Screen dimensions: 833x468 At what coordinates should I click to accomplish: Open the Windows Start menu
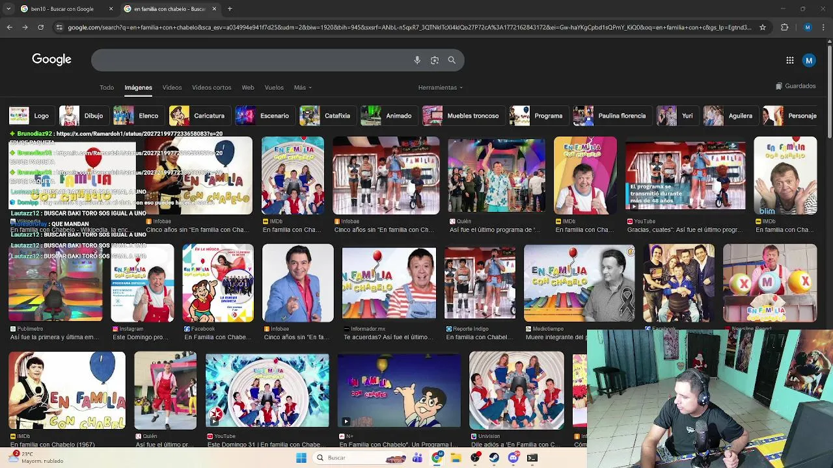coord(301,458)
